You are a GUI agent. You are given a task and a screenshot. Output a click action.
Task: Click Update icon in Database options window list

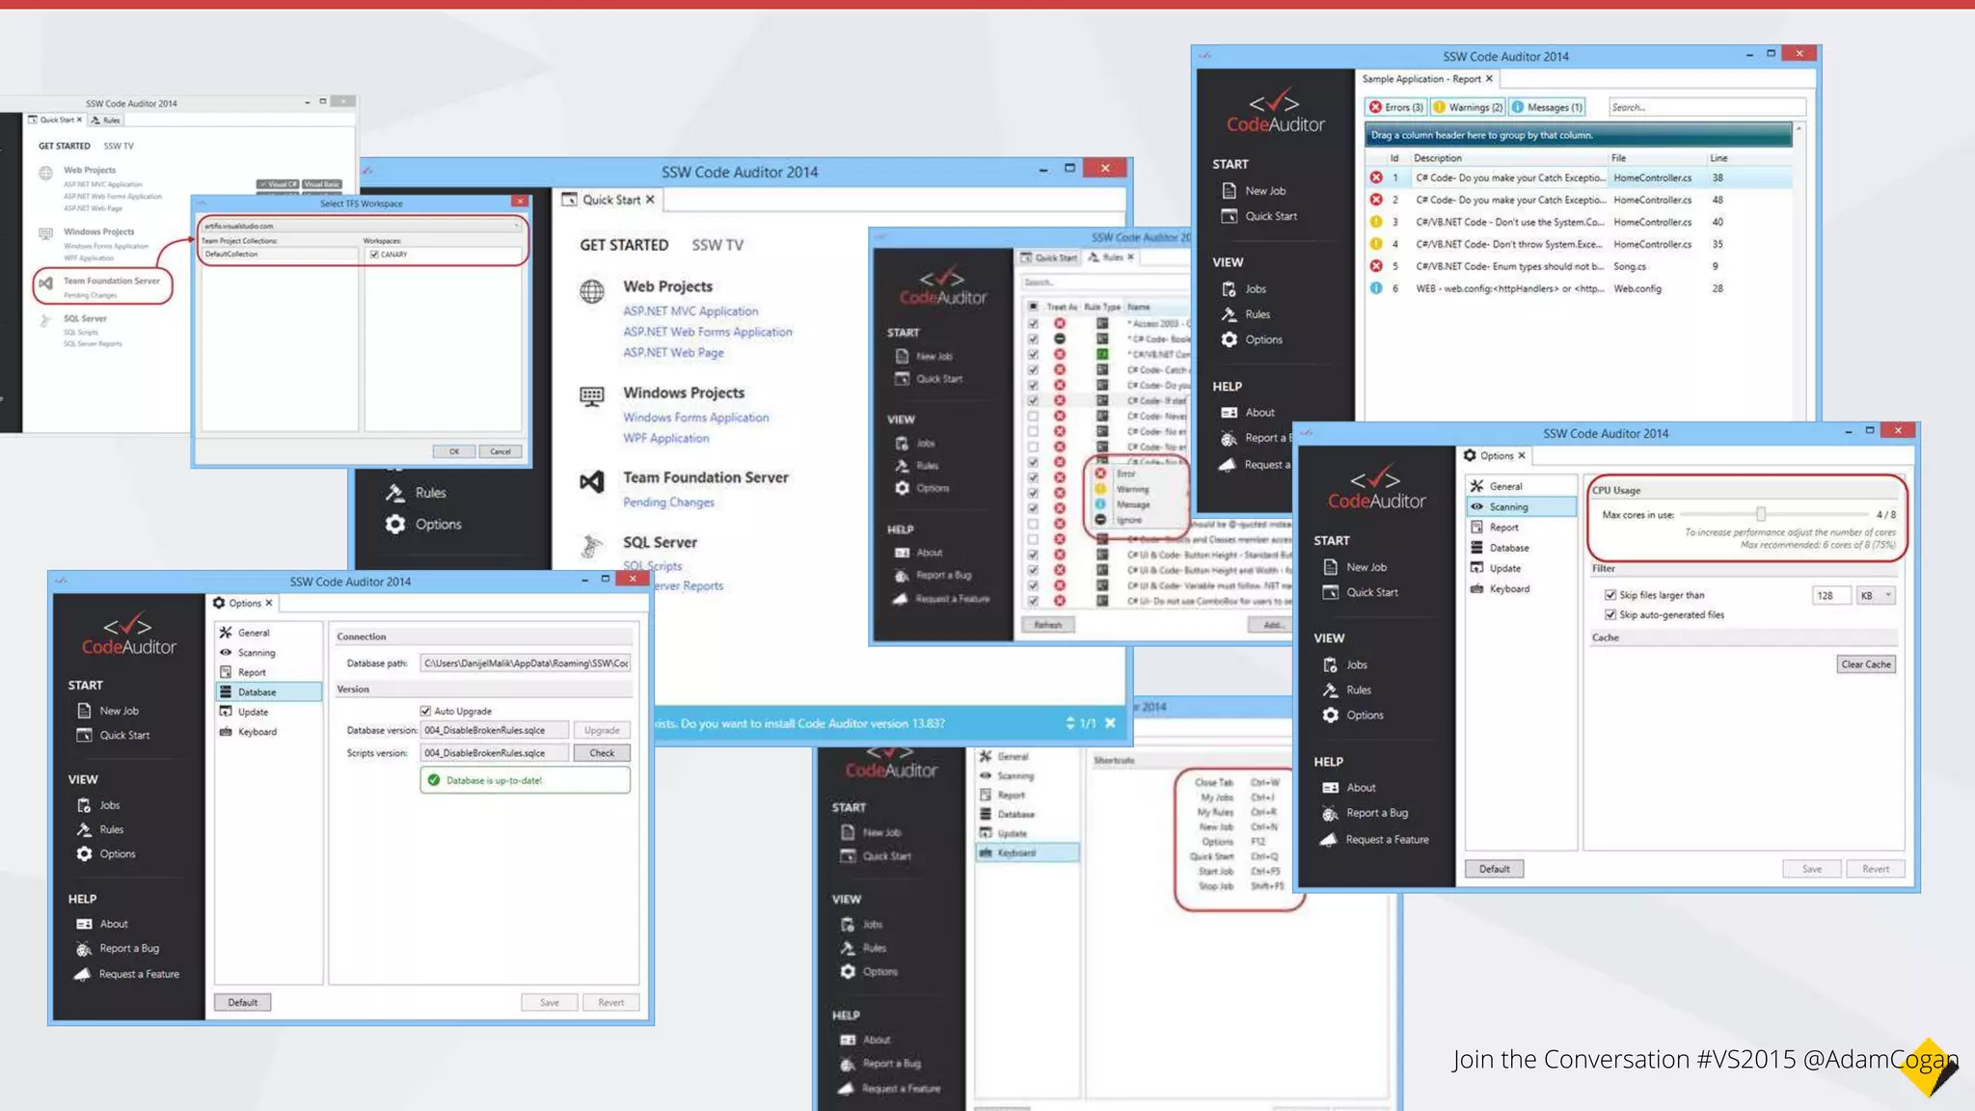pos(226,712)
